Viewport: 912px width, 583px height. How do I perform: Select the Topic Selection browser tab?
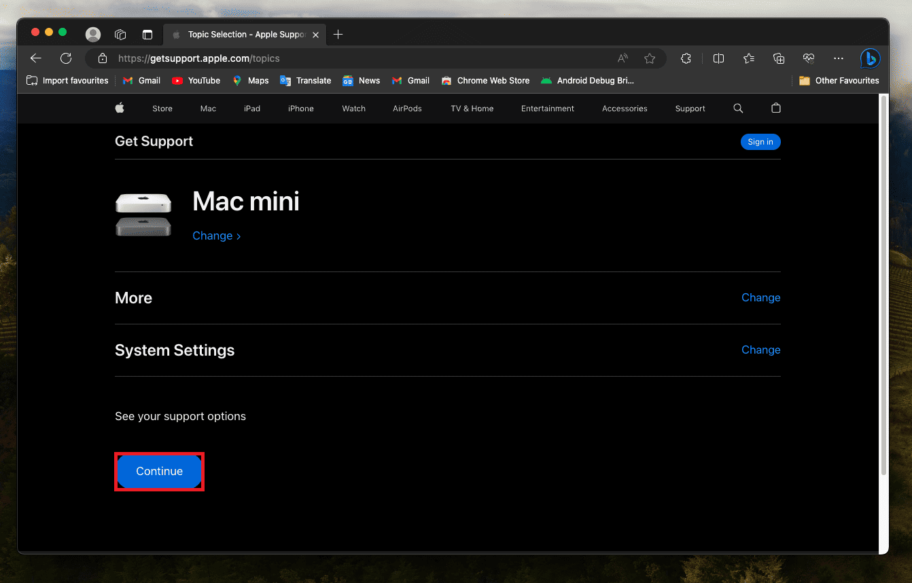(245, 35)
